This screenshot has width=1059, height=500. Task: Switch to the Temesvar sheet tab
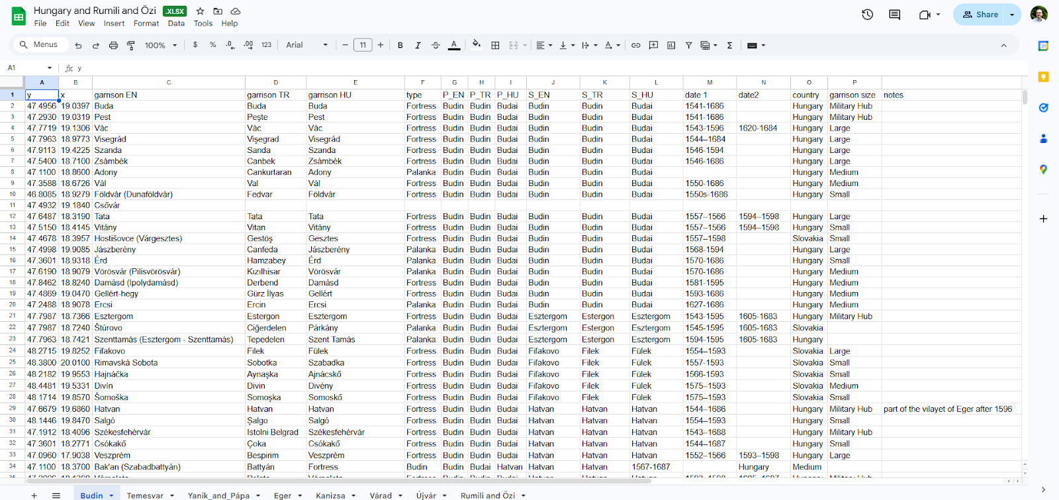[x=145, y=495]
